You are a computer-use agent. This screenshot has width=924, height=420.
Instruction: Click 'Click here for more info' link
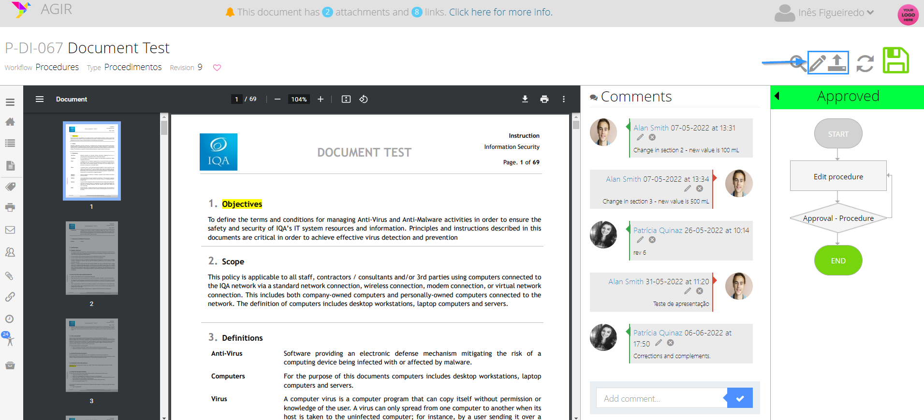501,12
